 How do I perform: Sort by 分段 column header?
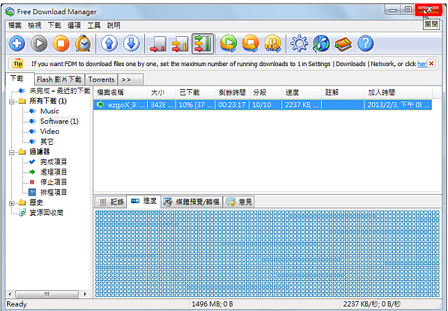(x=265, y=92)
